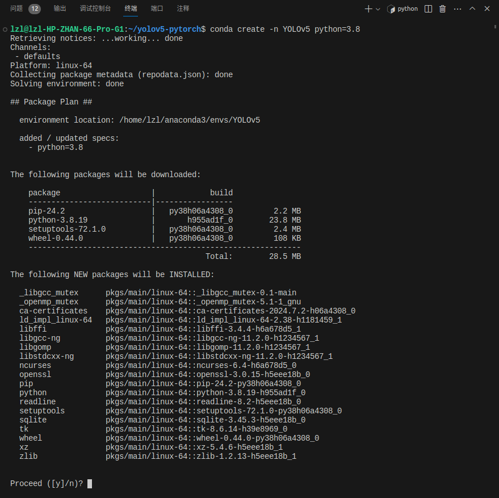Maximize panel size with the chevron

pos(472,9)
